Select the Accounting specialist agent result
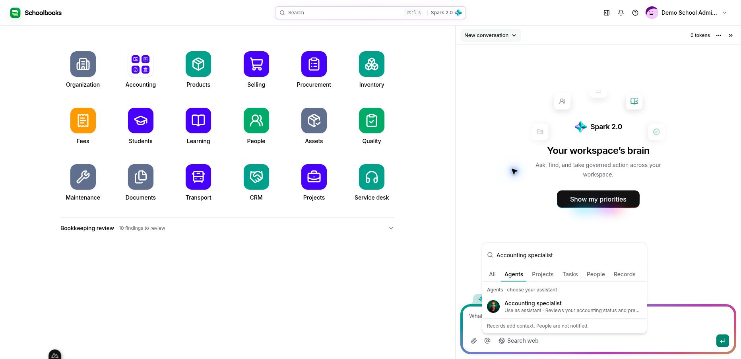This screenshot has height=359, width=741. coord(564,307)
